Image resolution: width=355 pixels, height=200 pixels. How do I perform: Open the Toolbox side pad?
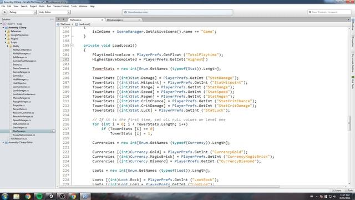[353, 25]
